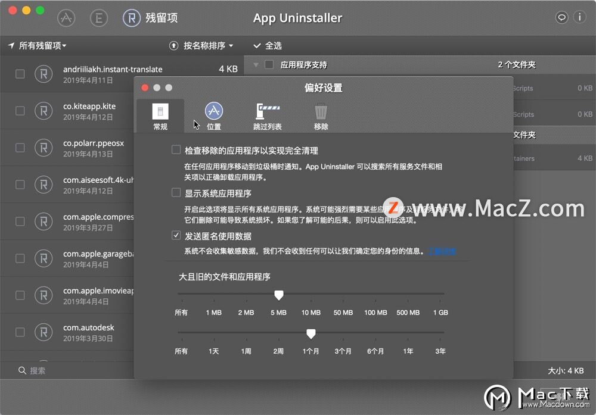Click the 移除 (Remove) trash icon
This screenshot has height=415, width=596.
(x=321, y=116)
